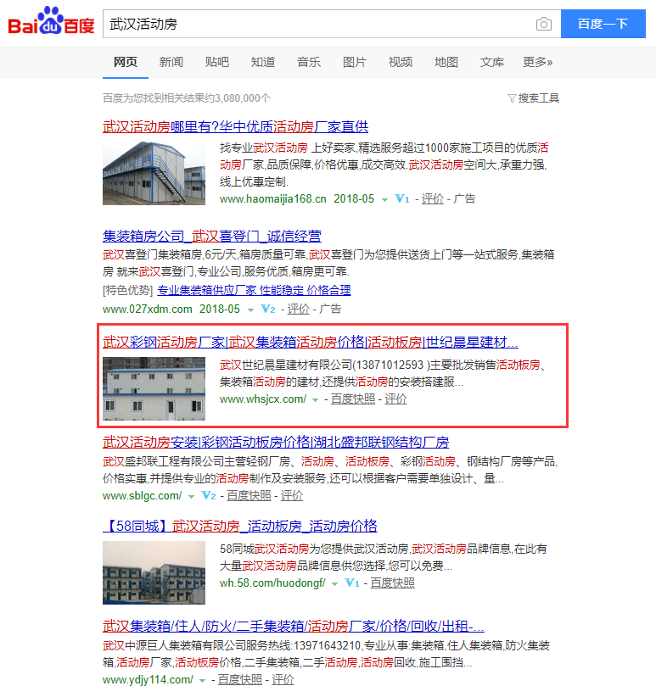Image resolution: width=656 pixels, height=697 pixels.
Task: Click the Baidu logo
Action: (x=51, y=21)
